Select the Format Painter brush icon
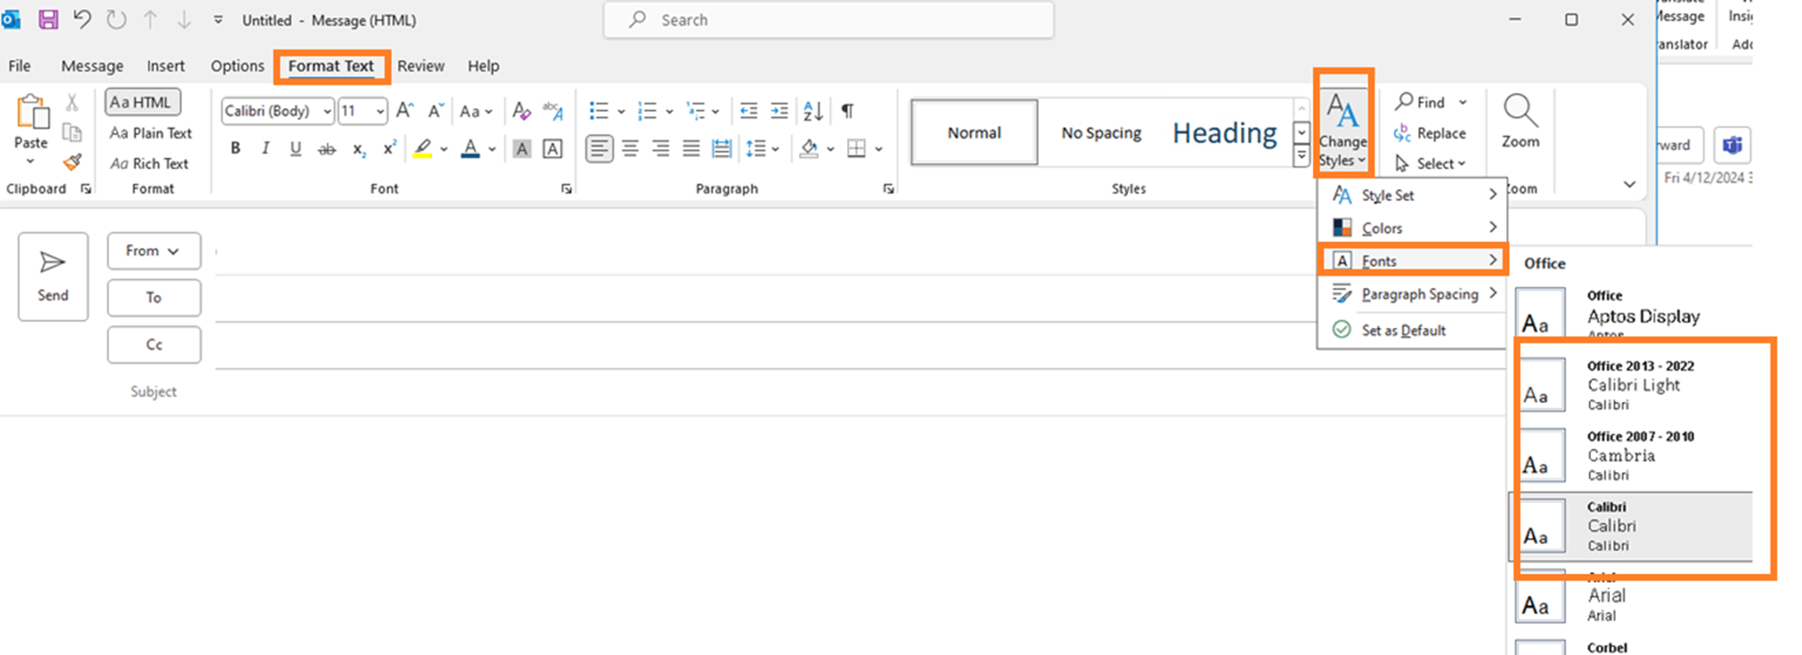Screen dimensions: 1802x655 72,163
